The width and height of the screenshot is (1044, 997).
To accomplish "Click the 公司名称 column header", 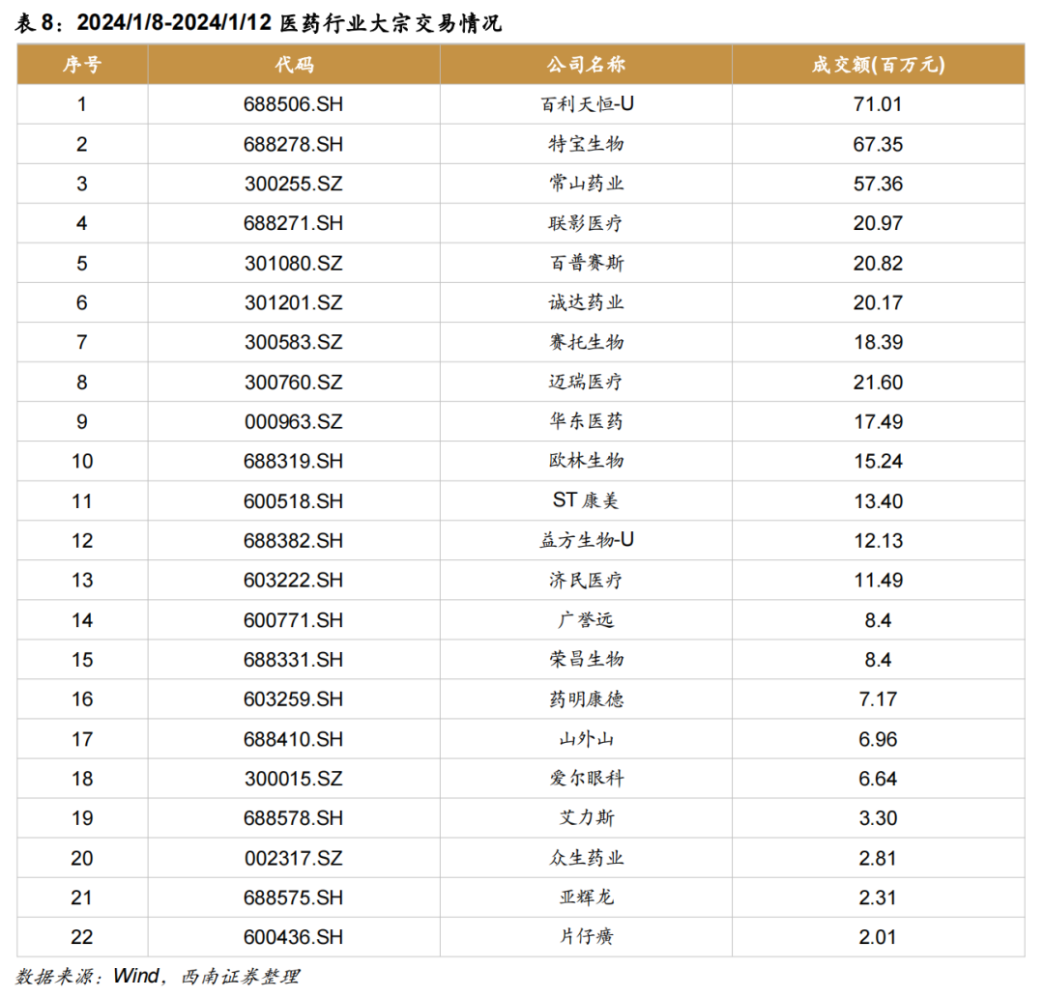I will click(586, 65).
